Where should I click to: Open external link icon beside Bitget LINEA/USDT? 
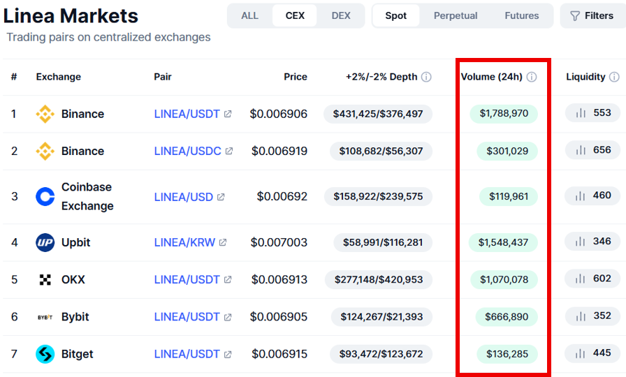click(228, 354)
